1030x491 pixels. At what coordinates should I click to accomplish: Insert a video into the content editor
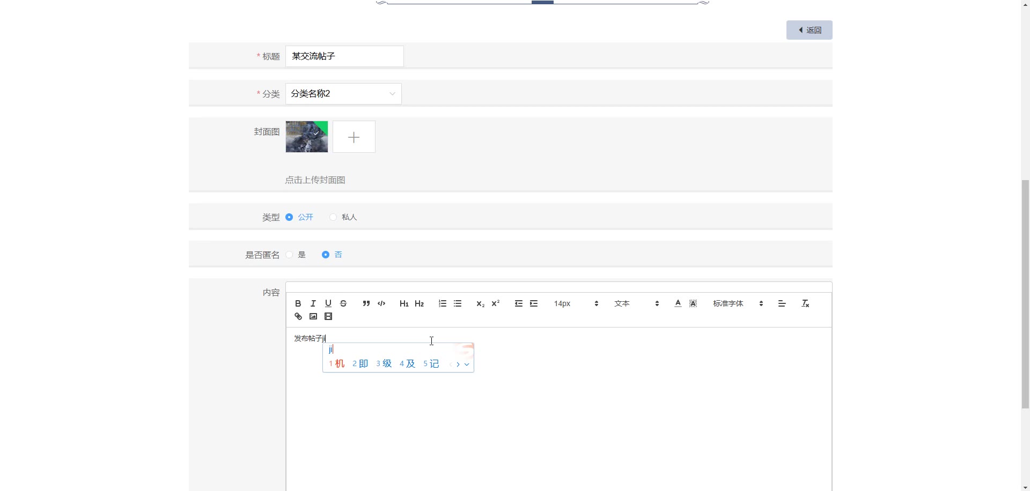[328, 316]
